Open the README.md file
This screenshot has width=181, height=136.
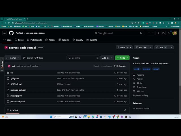tap(16, 84)
